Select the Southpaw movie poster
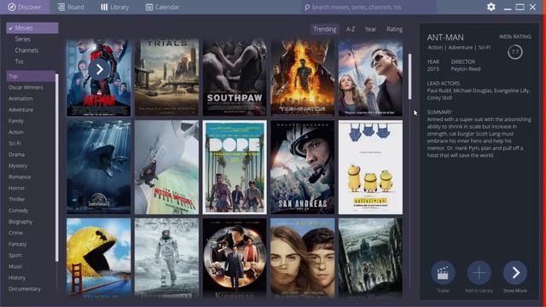The height and width of the screenshot is (307, 546). pos(235,78)
